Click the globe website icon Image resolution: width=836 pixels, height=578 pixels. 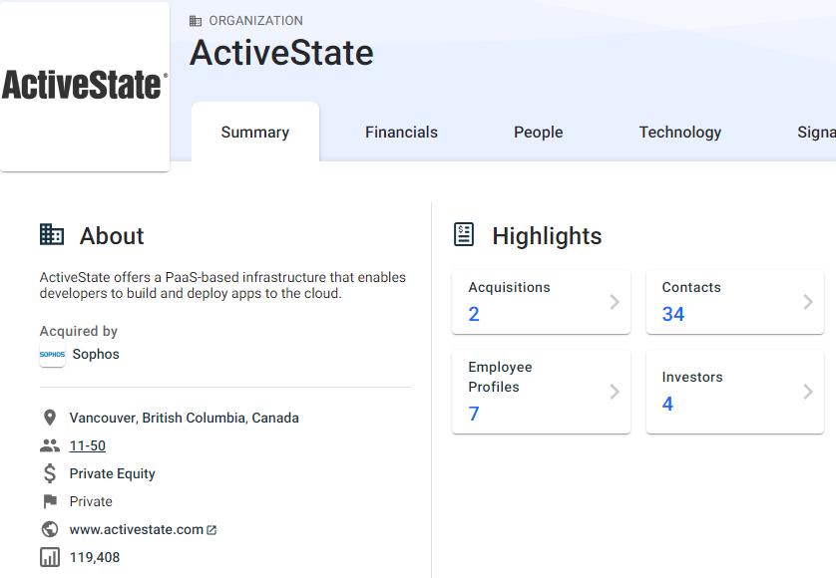point(50,530)
